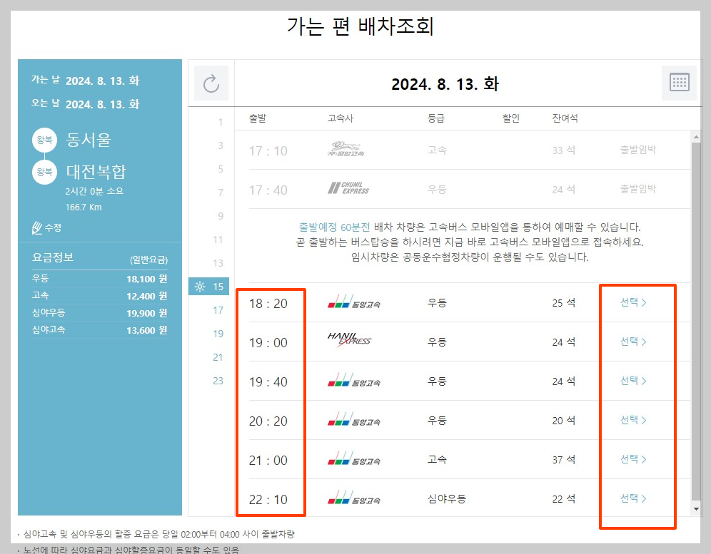The height and width of the screenshot is (554, 711).
Task: Click the 출발임박 label at 17:40
Action: (x=638, y=189)
